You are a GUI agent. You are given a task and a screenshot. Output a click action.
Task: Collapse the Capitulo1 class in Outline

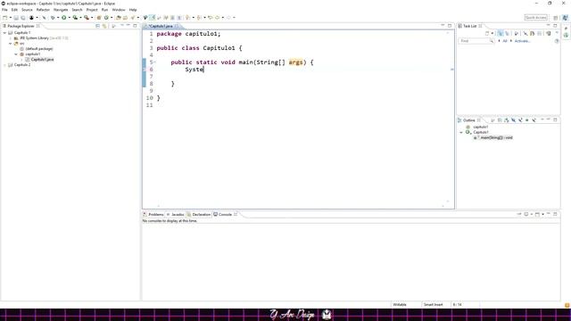click(461, 133)
